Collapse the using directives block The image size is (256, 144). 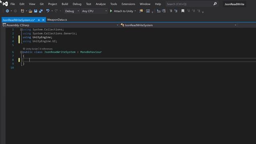tap(21, 30)
